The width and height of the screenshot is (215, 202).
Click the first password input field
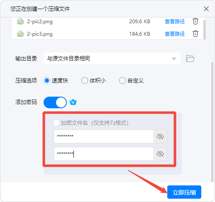(x=104, y=136)
